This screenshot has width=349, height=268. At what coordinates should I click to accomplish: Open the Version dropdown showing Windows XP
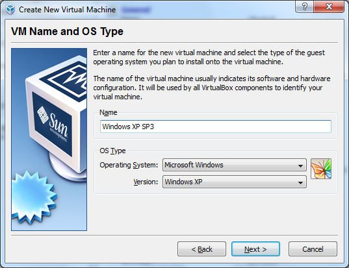[235, 182]
